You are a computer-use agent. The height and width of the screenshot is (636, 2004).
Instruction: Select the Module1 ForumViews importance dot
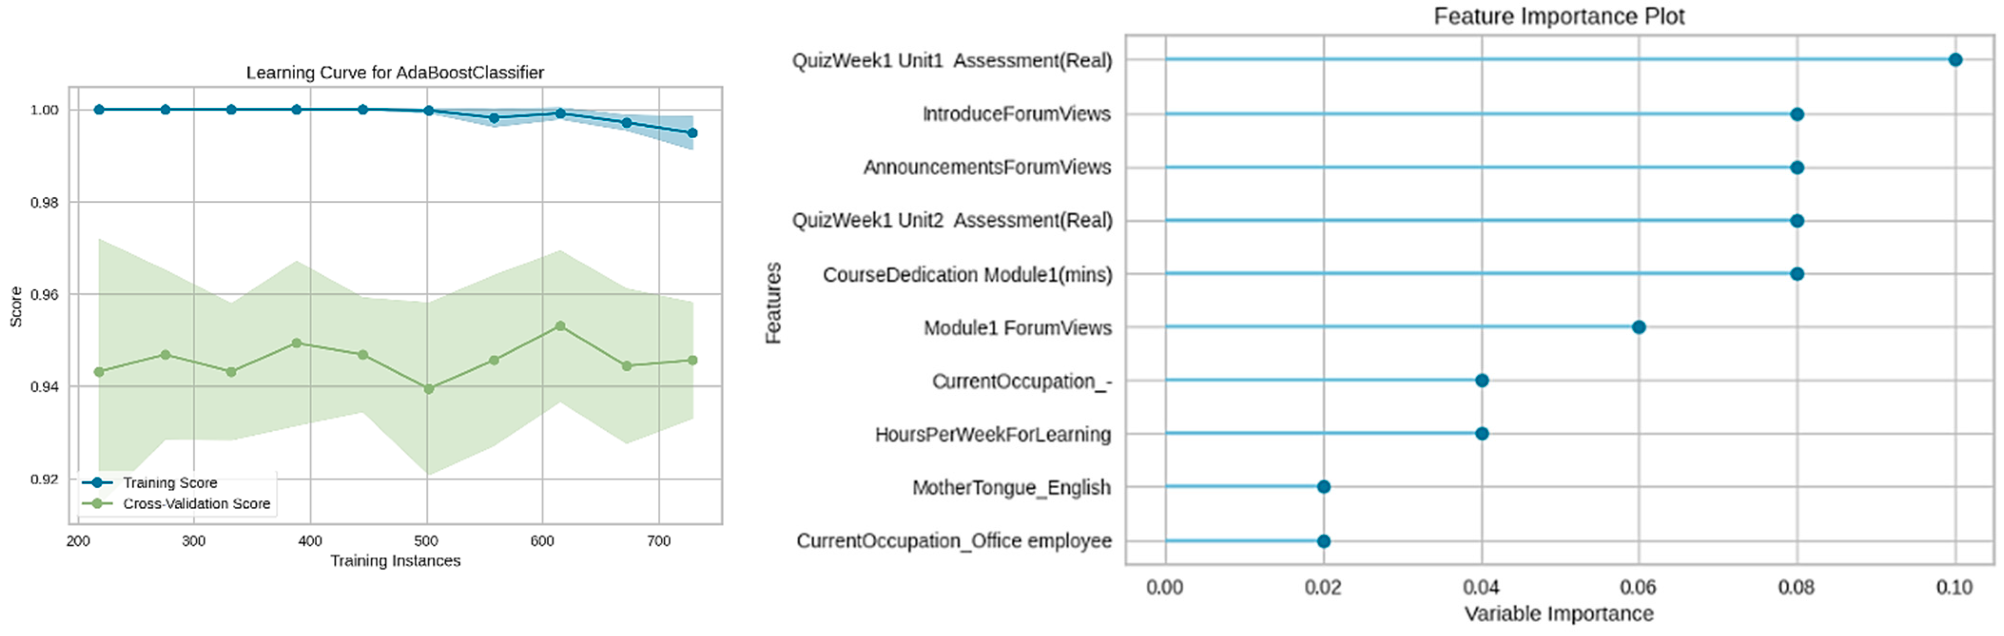tap(1638, 327)
